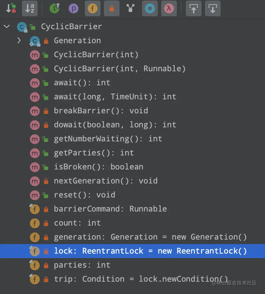Toggle Show Non-Public lock filter
Viewport: 265px width, 294px height.
coord(112,8)
